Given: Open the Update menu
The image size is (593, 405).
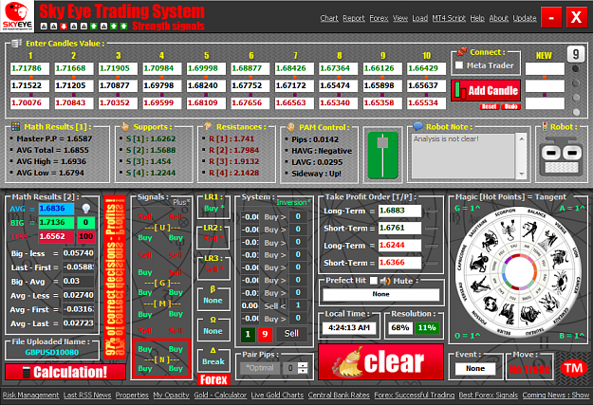Looking at the screenshot, I should 525,18.
